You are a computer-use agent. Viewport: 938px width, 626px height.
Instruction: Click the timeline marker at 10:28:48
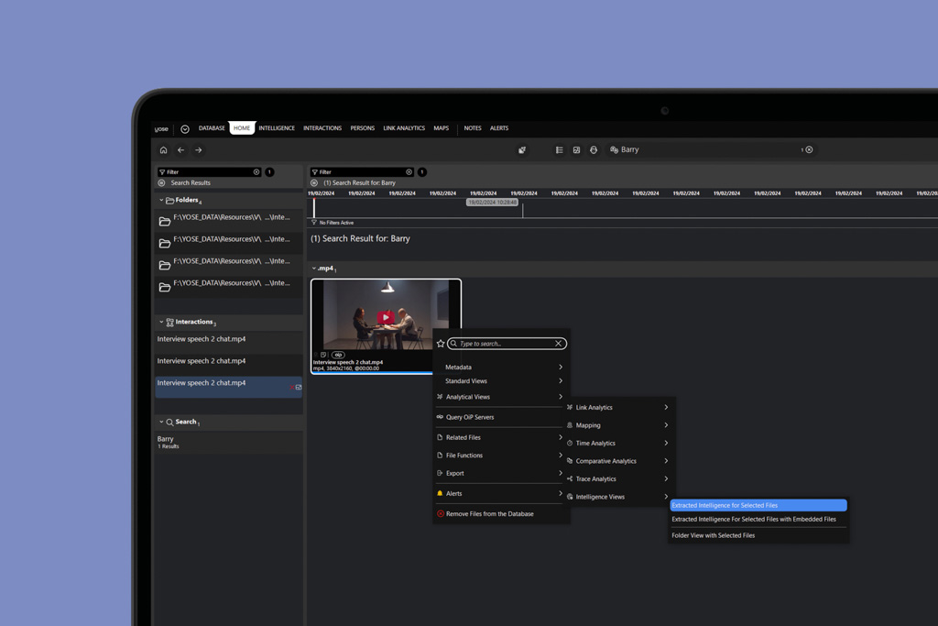[x=492, y=203]
